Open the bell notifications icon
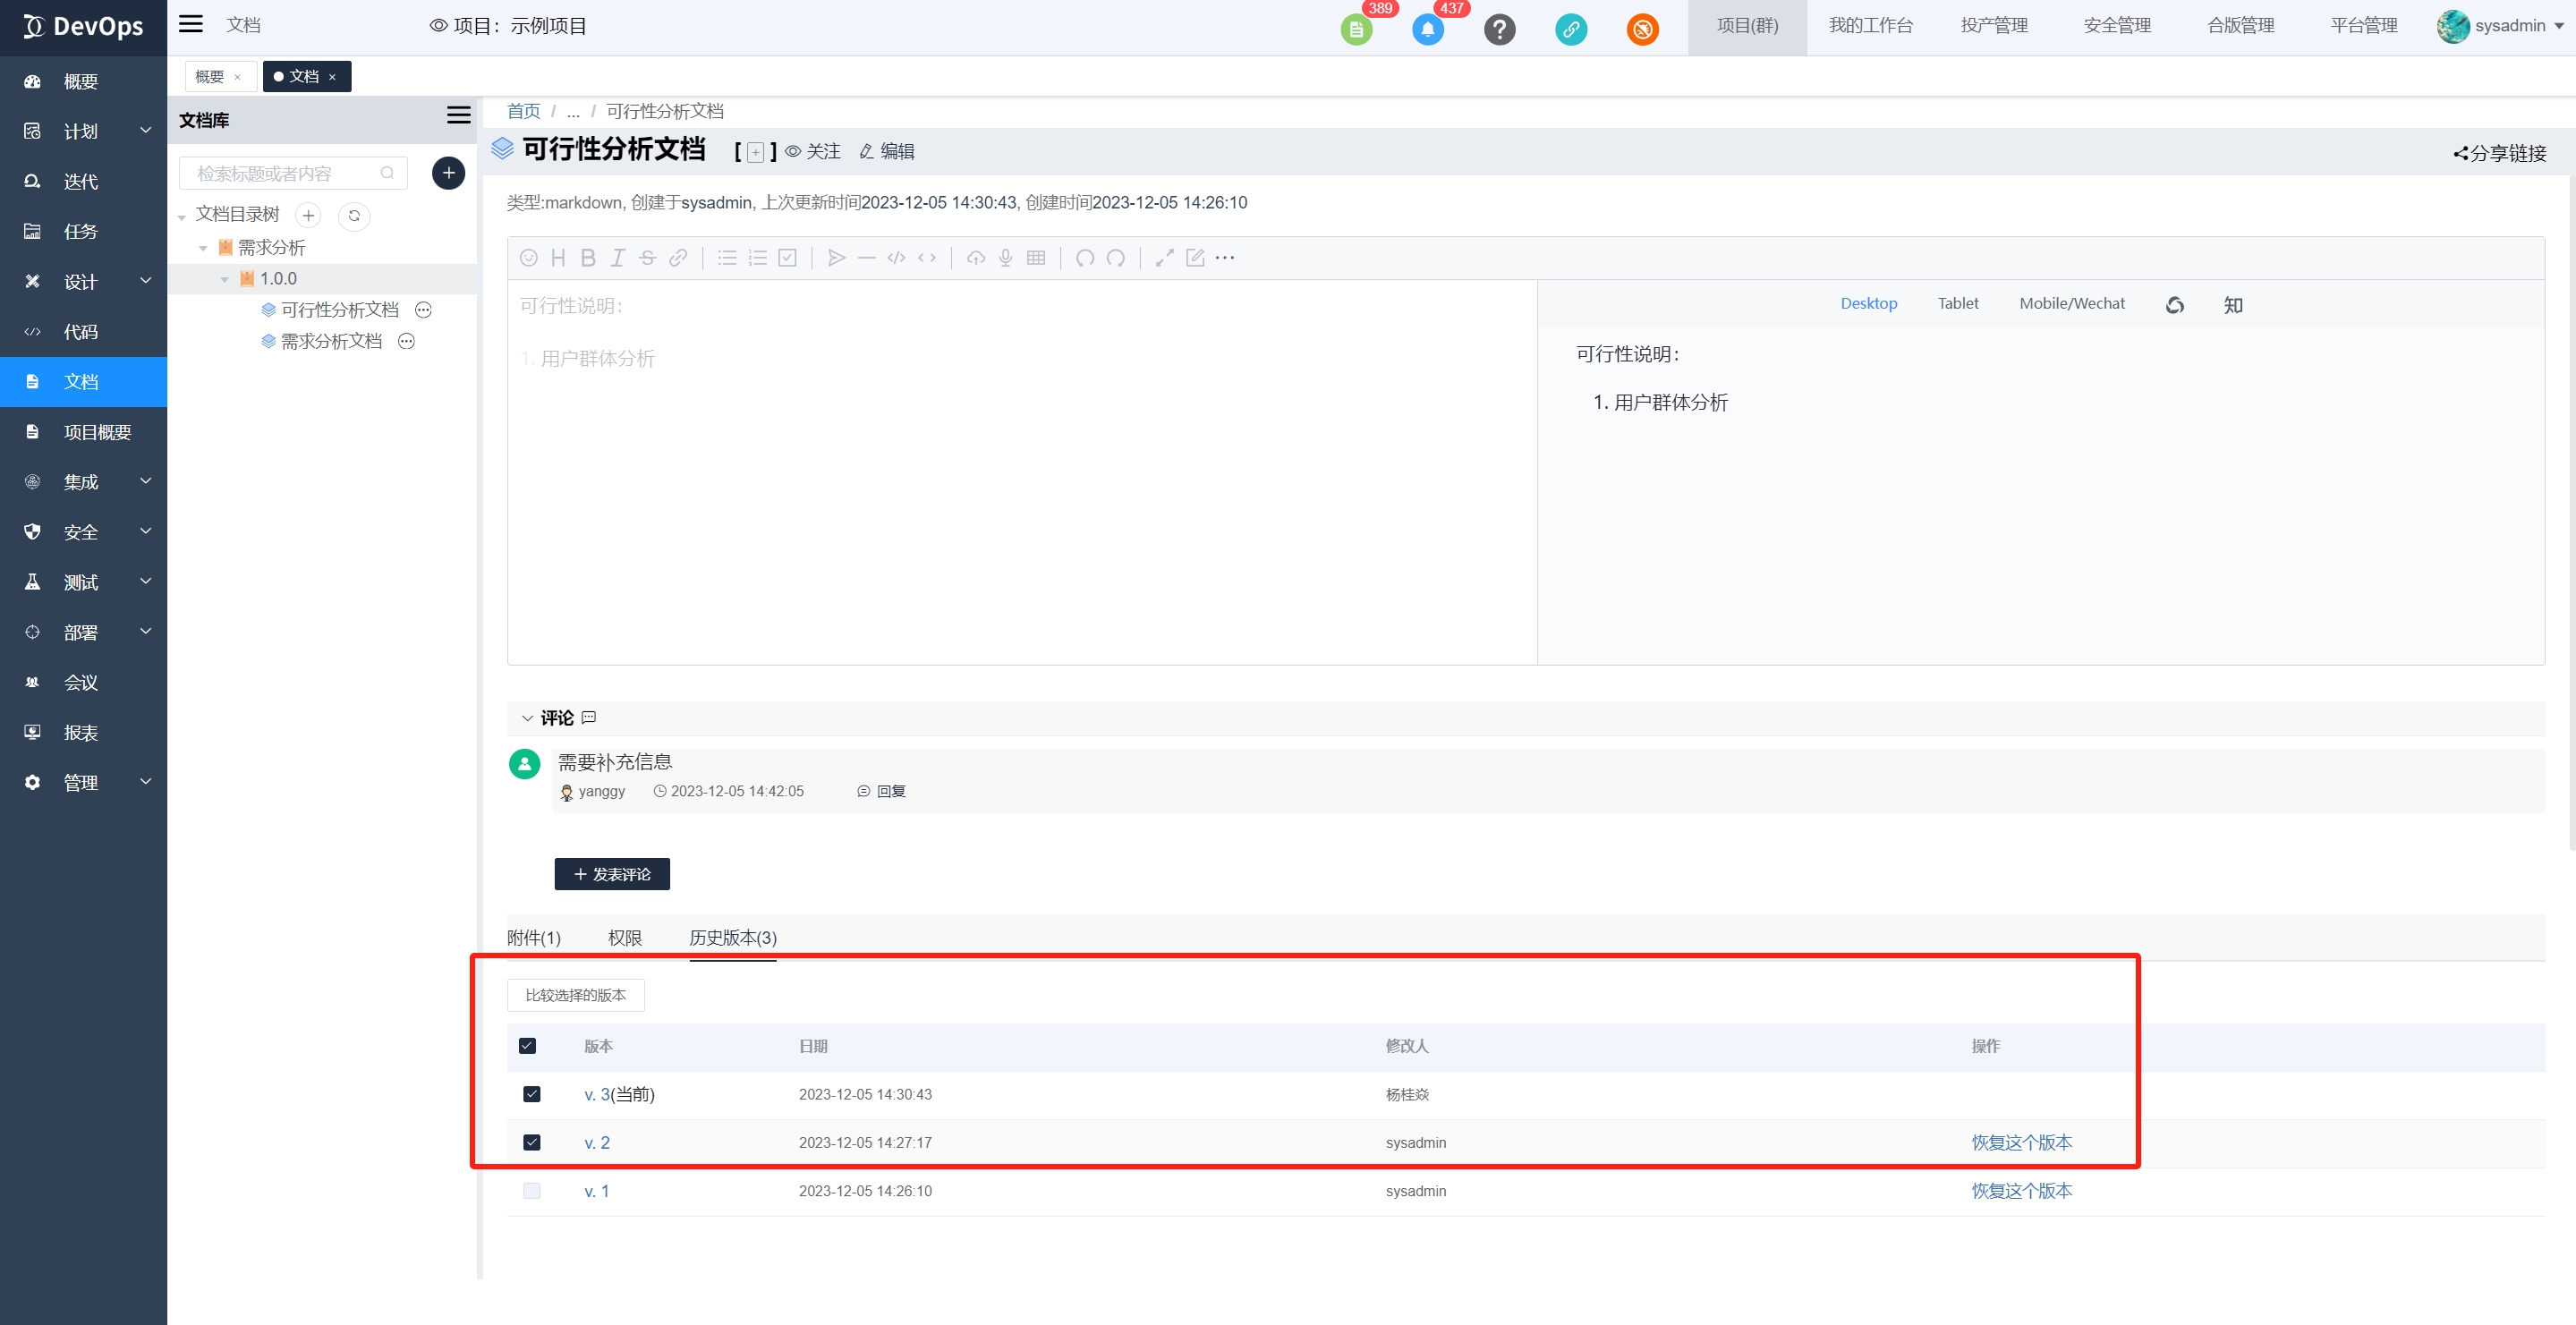This screenshot has width=2576, height=1325. tap(1427, 29)
